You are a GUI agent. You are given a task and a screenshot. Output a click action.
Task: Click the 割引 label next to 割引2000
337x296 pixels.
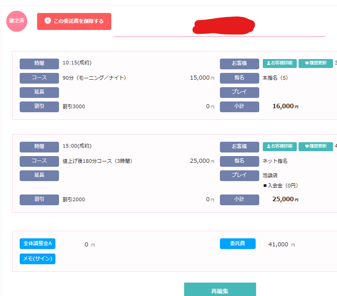coord(39,199)
